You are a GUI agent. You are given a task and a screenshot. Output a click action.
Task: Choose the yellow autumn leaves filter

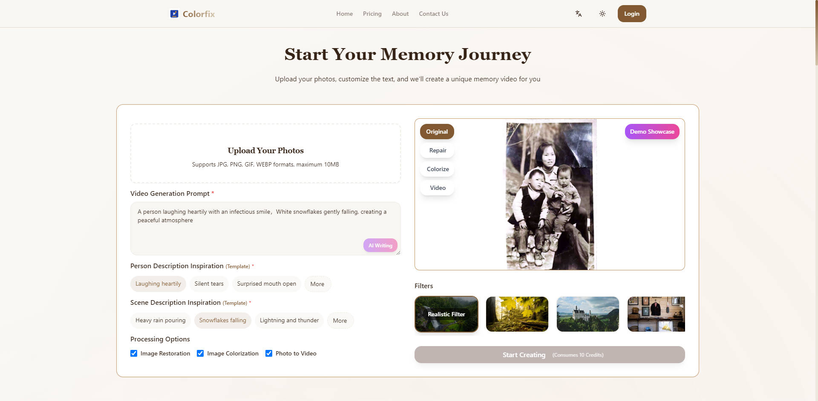[x=517, y=314]
